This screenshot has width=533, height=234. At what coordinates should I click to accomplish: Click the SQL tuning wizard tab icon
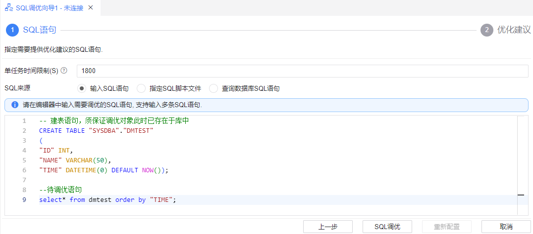(x=9, y=8)
